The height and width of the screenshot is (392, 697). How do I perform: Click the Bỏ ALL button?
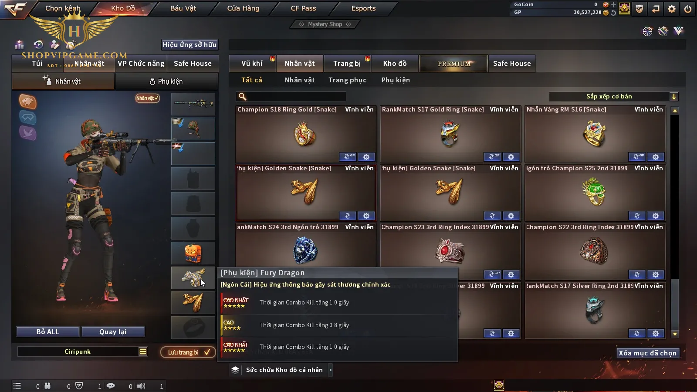point(48,332)
